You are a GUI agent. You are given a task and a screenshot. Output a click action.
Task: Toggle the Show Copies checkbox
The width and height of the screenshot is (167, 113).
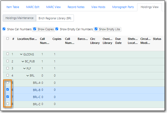pyautogui.click(x=35, y=29)
